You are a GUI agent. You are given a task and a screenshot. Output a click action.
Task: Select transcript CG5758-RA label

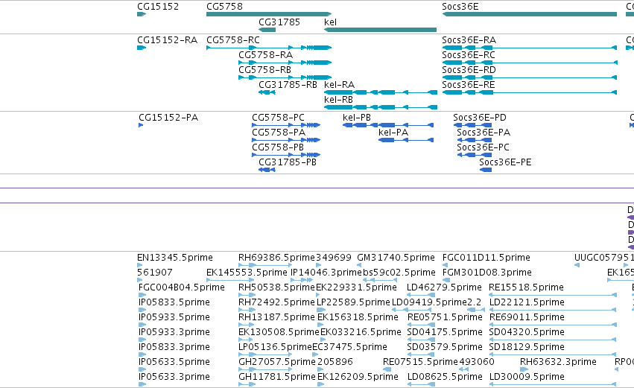tap(265, 55)
